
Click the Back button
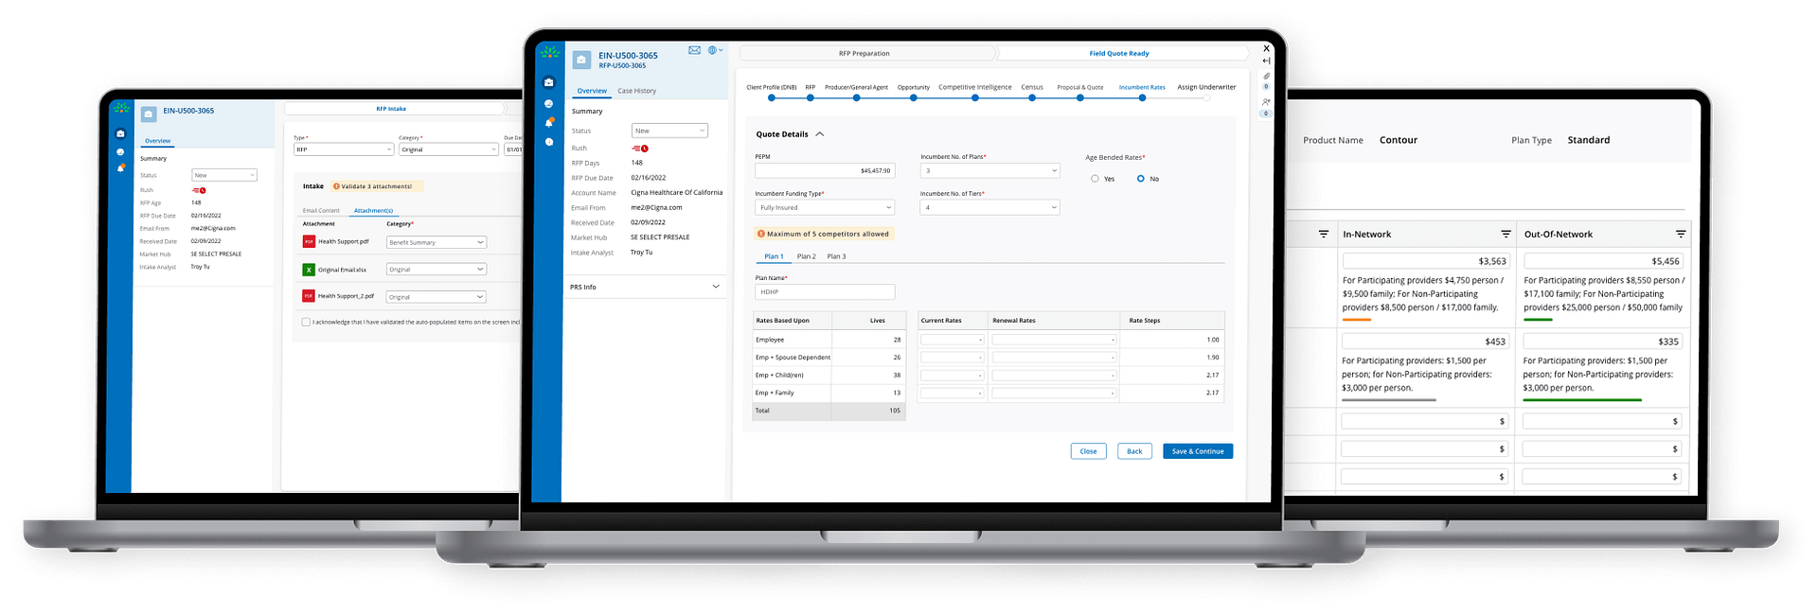1133,451
